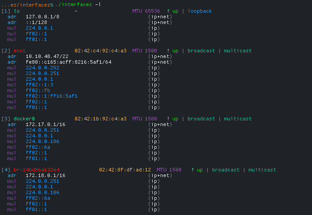The height and width of the screenshot is (215, 312).
Task: Click '(ip+net)' beside 10.10.48.47/22
Action: (x=160, y=57)
